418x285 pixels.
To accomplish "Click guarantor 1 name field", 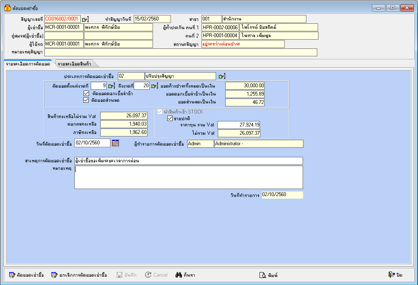I will (278, 28).
